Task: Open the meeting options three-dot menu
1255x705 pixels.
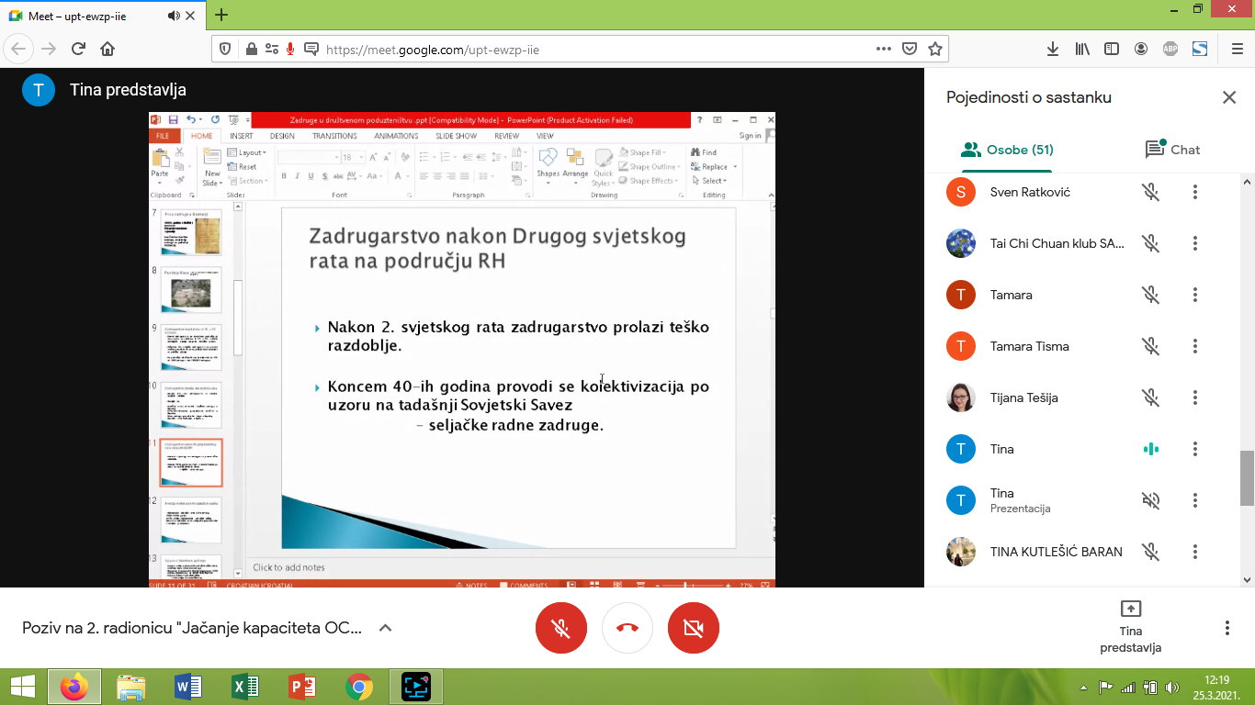Action: tap(1227, 628)
